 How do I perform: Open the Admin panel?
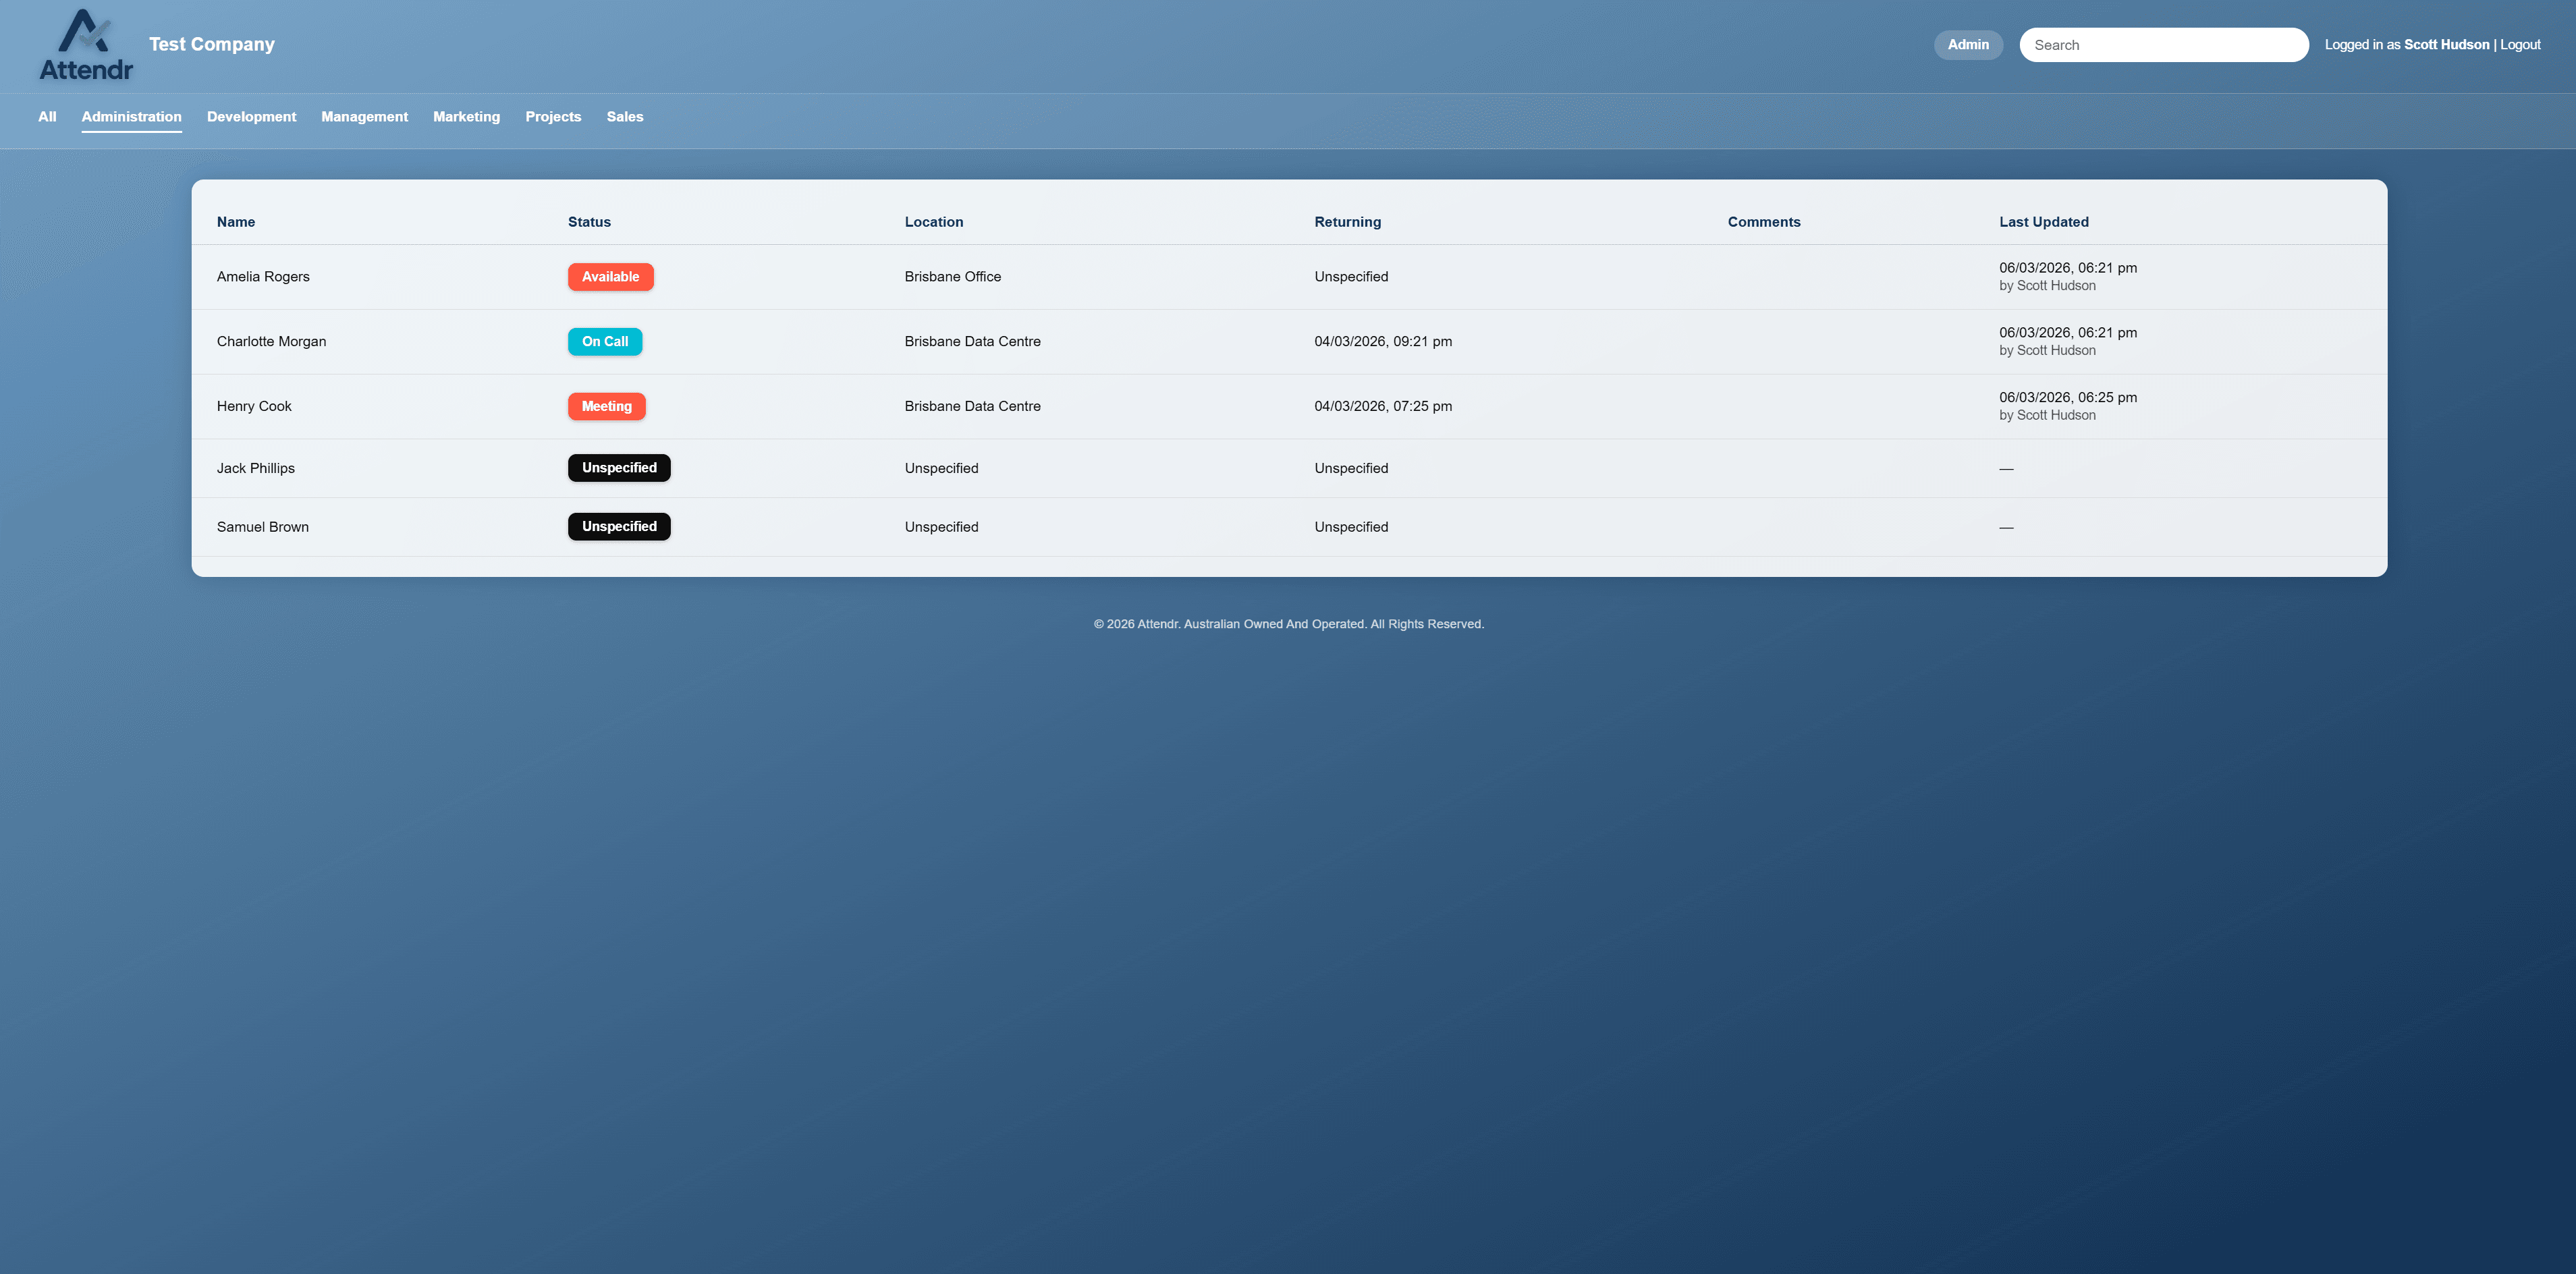[1967, 44]
